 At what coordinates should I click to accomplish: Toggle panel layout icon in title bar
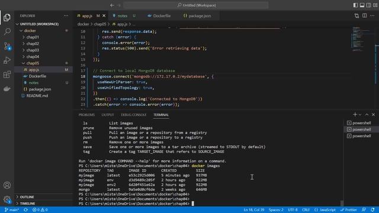362,5
